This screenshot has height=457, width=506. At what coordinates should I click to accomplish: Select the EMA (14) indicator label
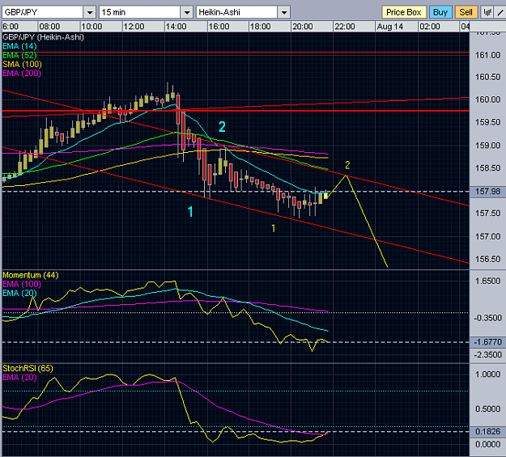click(x=19, y=46)
